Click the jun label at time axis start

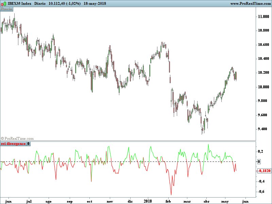8,201
